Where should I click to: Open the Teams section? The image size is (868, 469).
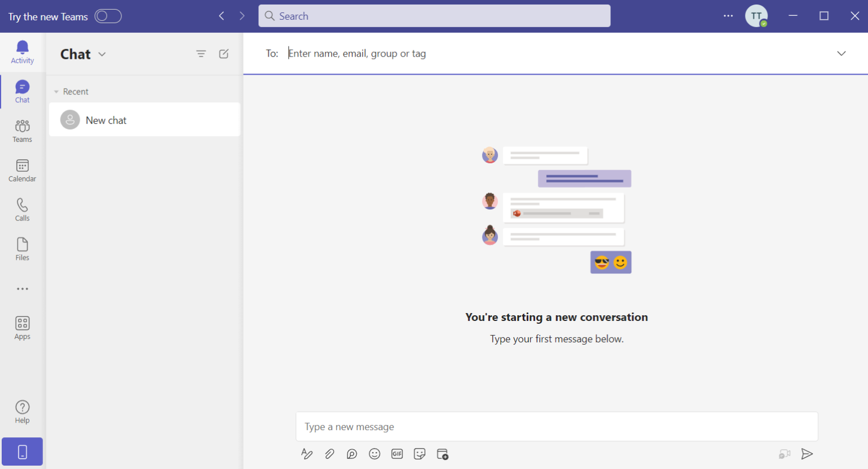[x=22, y=131]
